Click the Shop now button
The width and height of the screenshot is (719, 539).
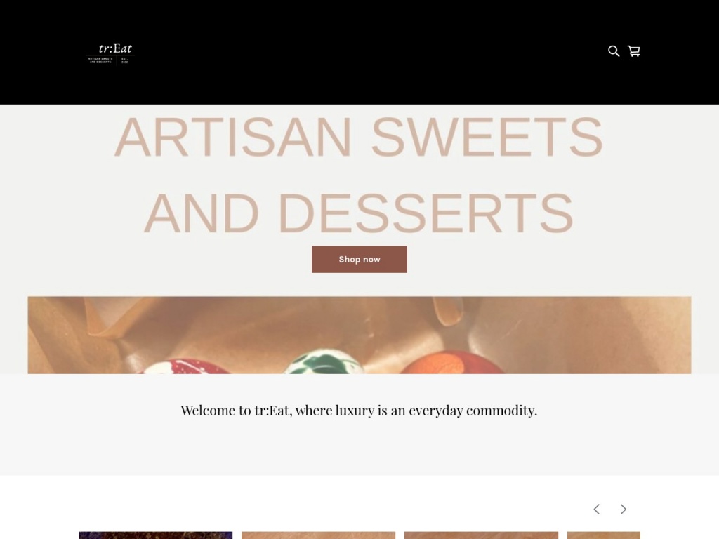[x=359, y=260]
